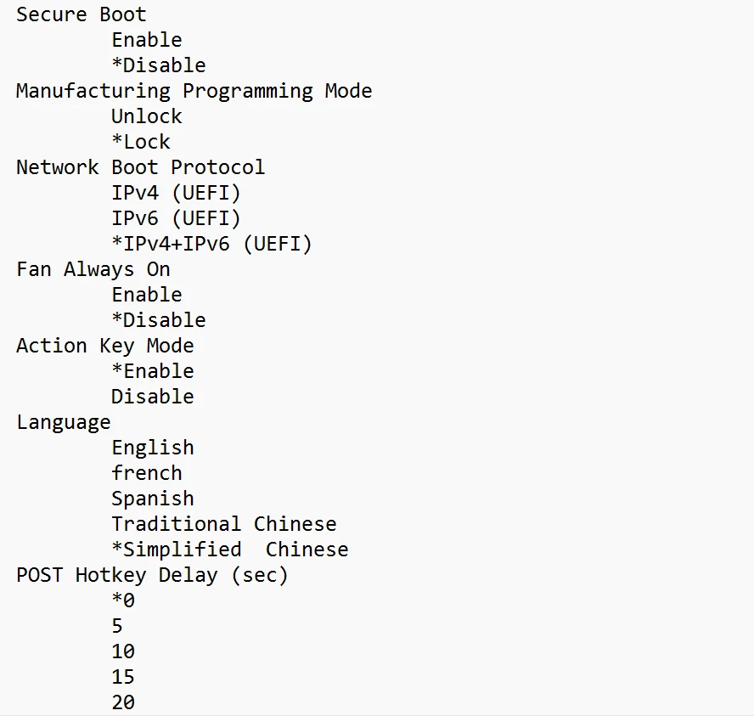Click the Action Key Mode heading
Screen dimensions: 754x716
pos(104,346)
